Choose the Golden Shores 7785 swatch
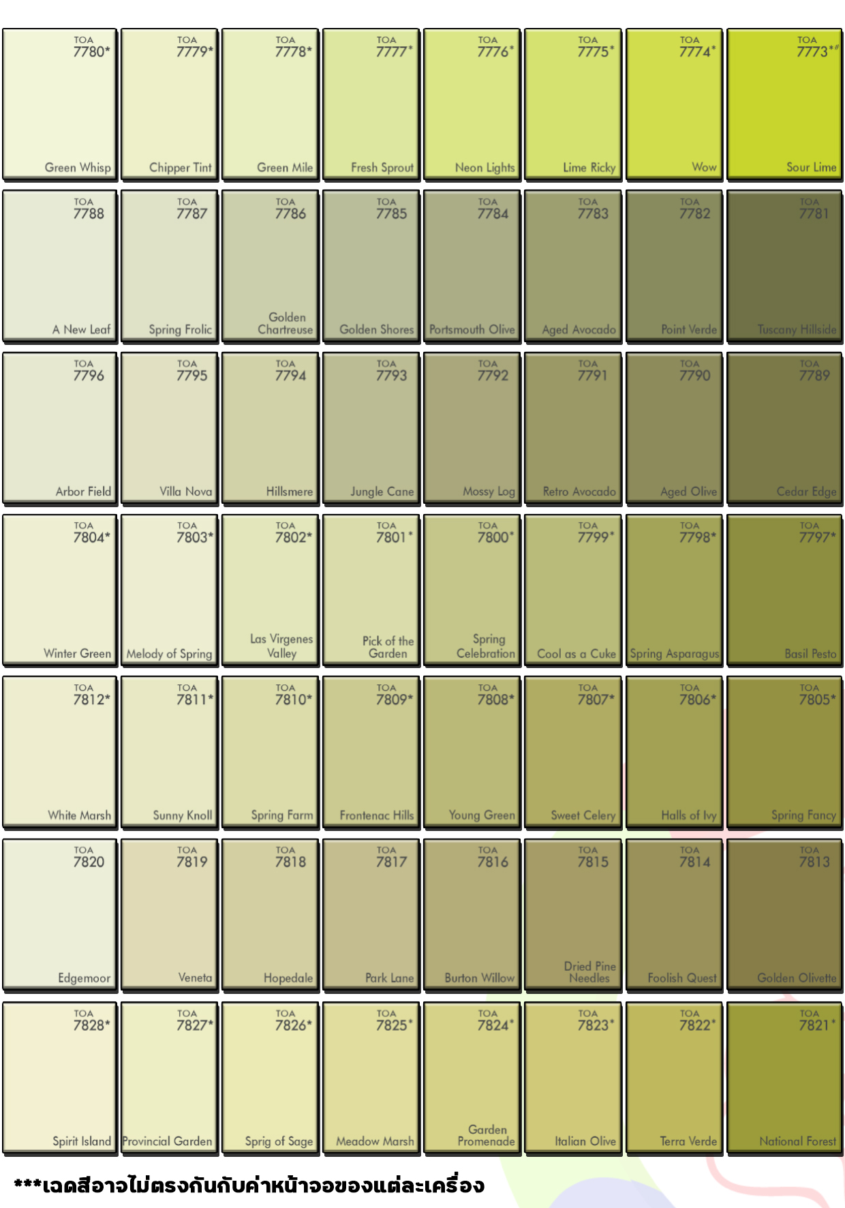This screenshot has height=1208, width=845. coord(371,266)
